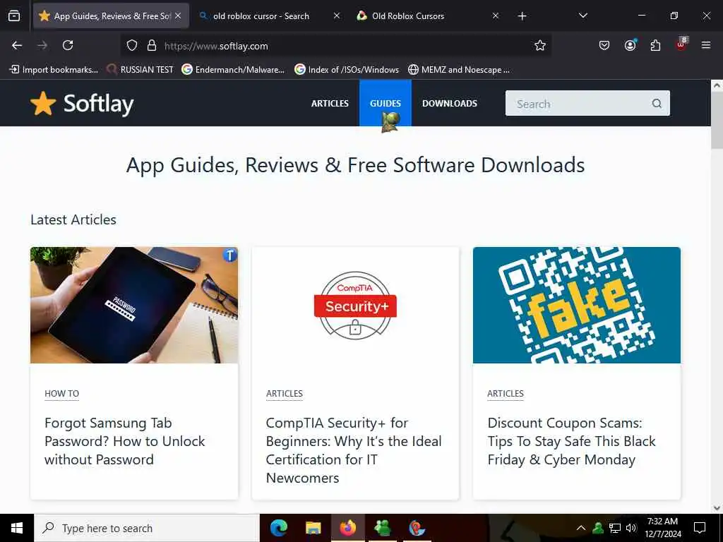Close old roblox cursor Search tab
Viewport: 723px width, 542px height.
(337, 16)
